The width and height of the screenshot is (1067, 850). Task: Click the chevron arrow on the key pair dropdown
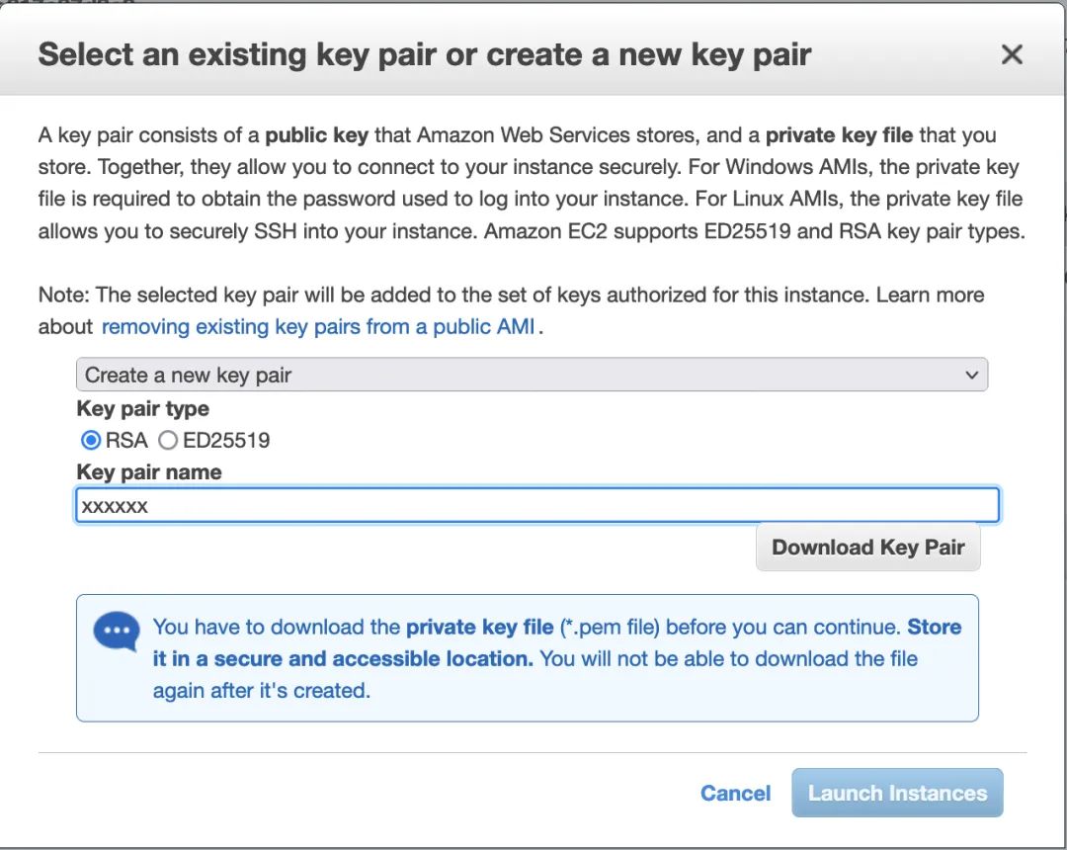coord(972,376)
